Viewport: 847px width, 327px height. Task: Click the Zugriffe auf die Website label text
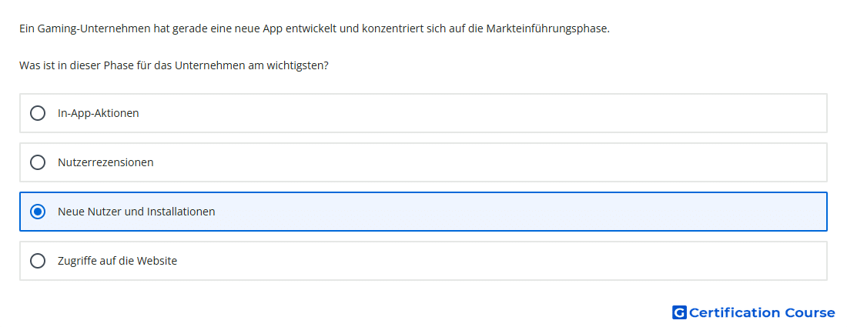tap(117, 261)
